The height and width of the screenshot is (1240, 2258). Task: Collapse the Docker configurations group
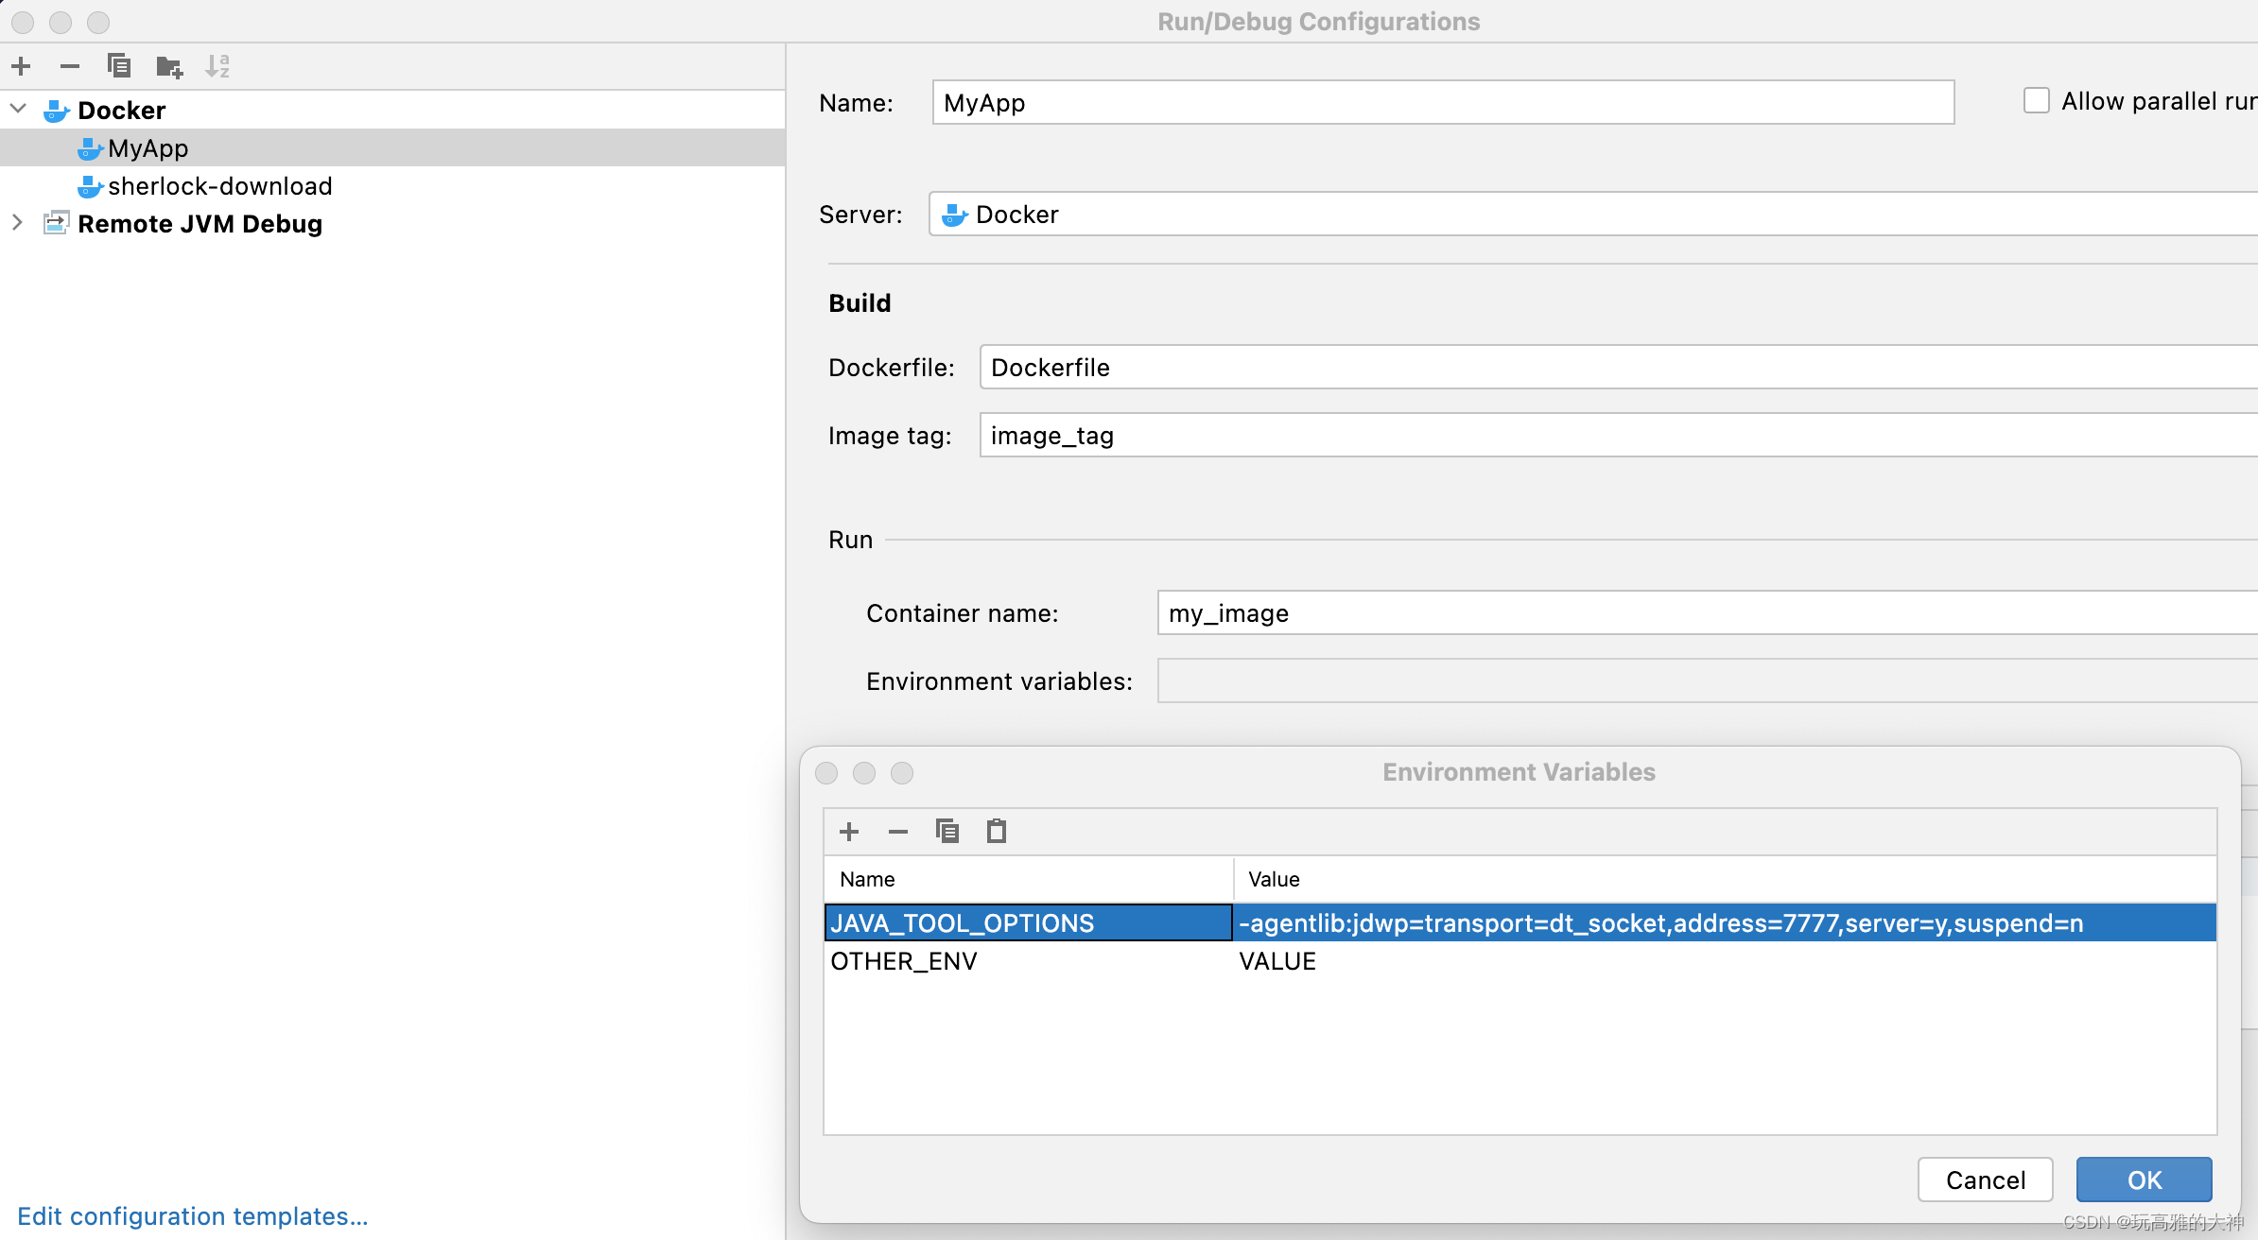pyautogui.click(x=17, y=109)
